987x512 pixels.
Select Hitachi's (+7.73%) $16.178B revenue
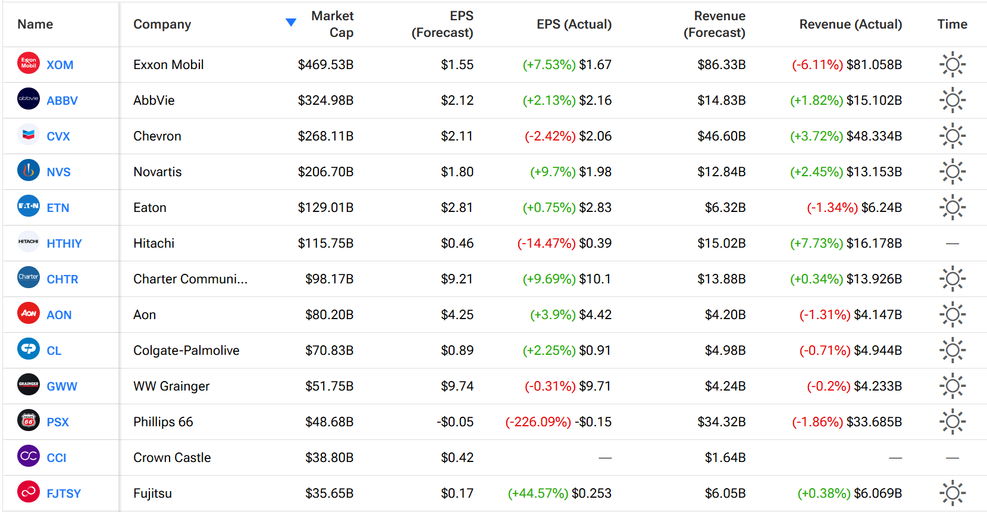pos(846,243)
